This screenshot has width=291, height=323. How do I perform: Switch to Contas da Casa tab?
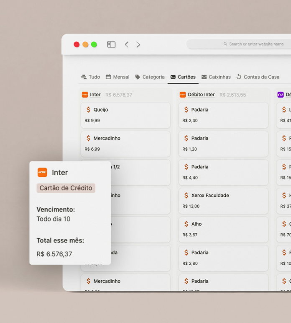(258, 77)
